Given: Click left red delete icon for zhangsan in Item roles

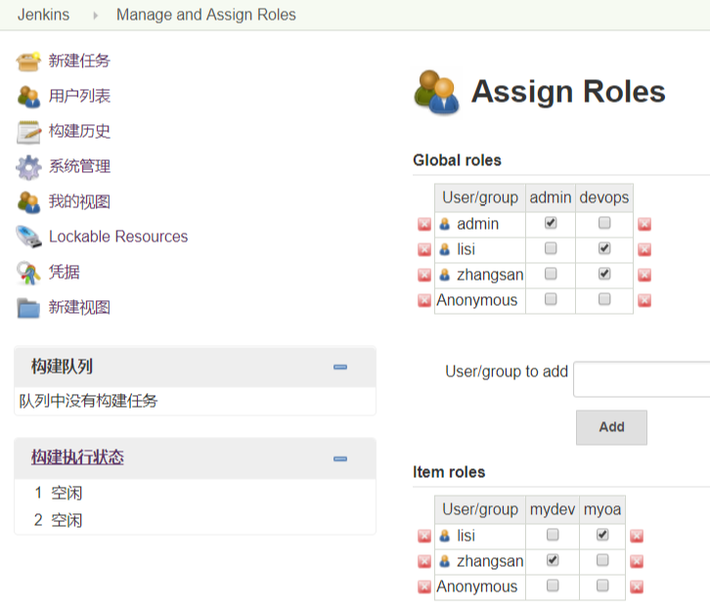Looking at the screenshot, I should (424, 561).
